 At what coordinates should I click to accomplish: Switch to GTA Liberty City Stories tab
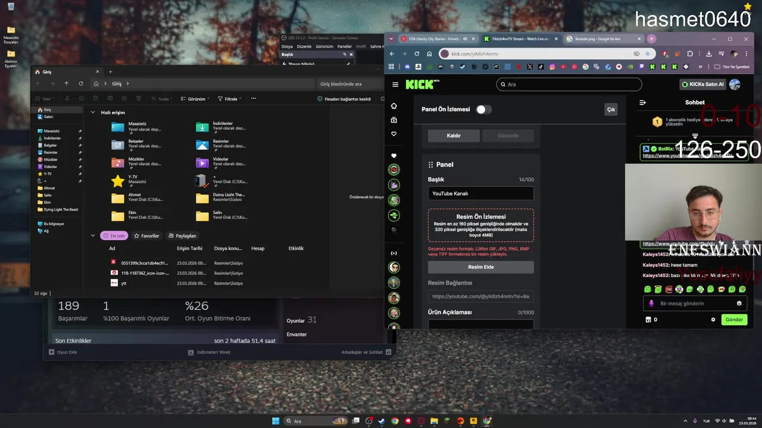pos(438,39)
